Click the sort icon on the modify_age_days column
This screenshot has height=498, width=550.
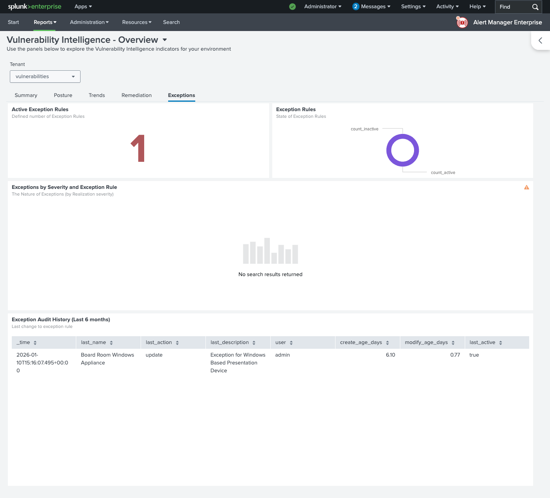coord(453,342)
